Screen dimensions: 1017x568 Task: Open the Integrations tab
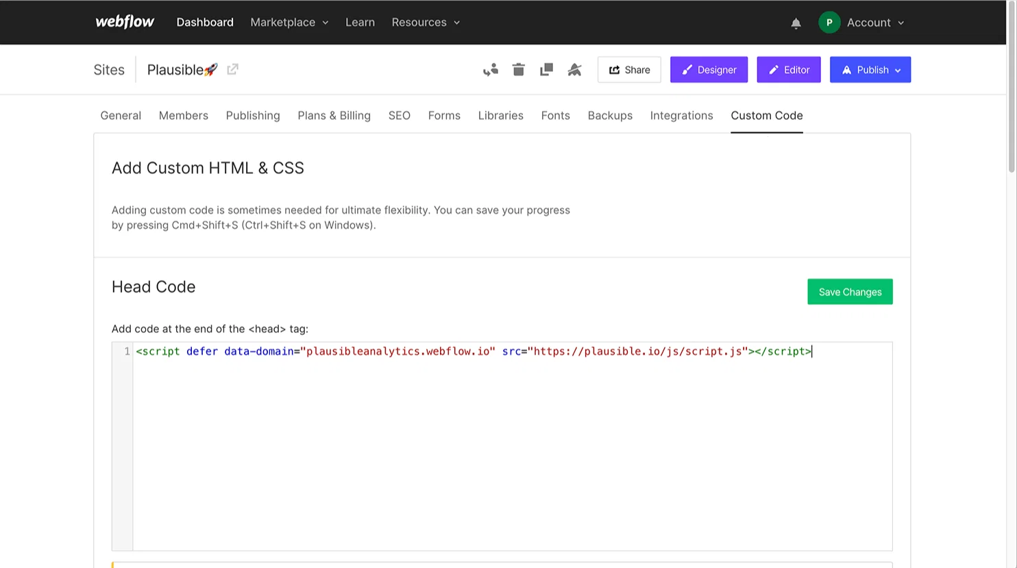click(681, 115)
